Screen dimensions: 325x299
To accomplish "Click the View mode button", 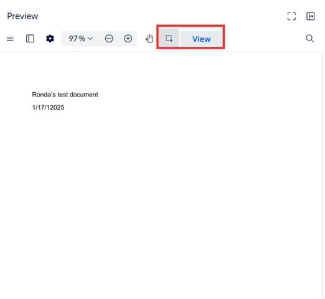I will tap(201, 39).
